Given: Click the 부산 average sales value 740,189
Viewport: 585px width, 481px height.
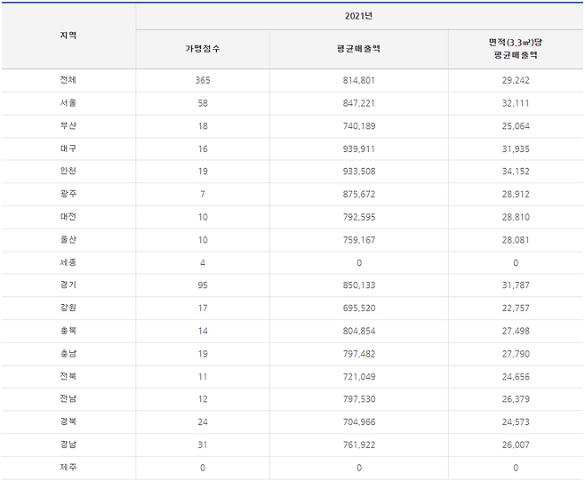Looking at the screenshot, I should click(x=358, y=126).
